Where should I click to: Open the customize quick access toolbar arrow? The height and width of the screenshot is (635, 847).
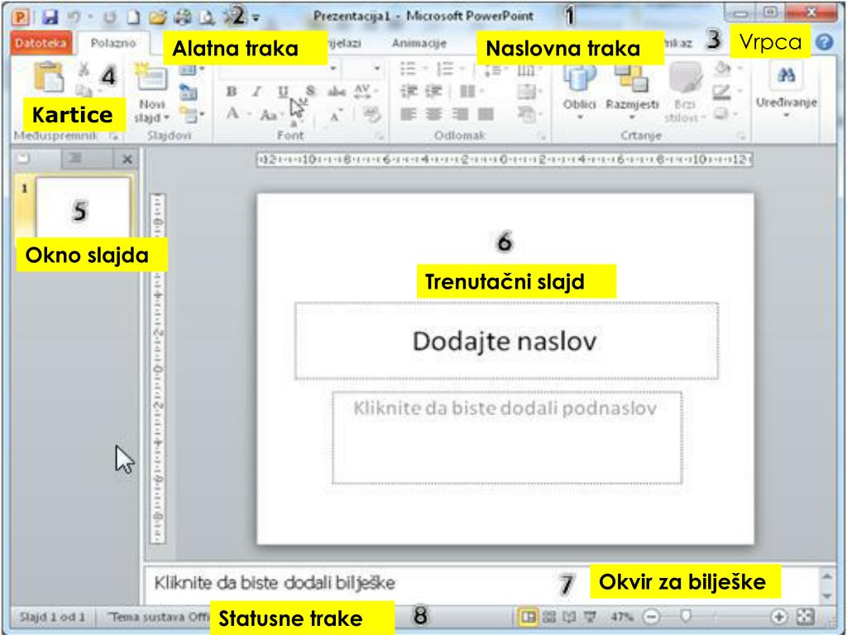(256, 18)
